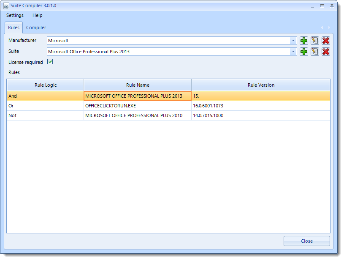
Task: Sort by the Rule Version column header
Action: 261,85
